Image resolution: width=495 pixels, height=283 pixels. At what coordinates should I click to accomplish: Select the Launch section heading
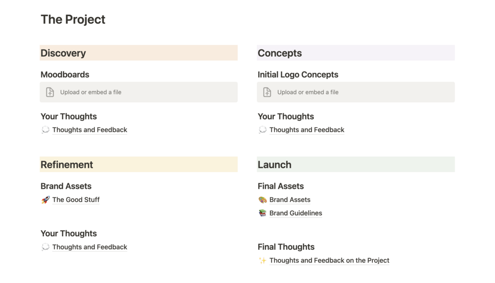click(x=274, y=165)
